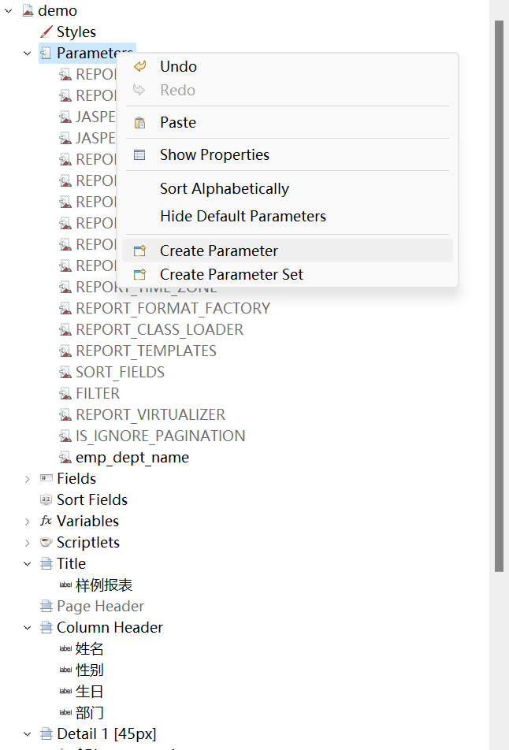This screenshot has width=509, height=750.
Task: Select the Page Header band
Action: pyautogui.click(x=100, y=607)
